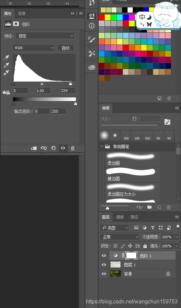Filter layers by shape type
181x308 pixels.
[x=161, y=227]
